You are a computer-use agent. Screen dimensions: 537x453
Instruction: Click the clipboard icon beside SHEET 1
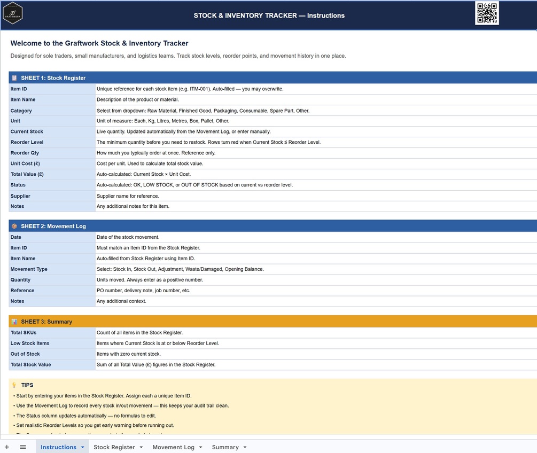[14, 77]
